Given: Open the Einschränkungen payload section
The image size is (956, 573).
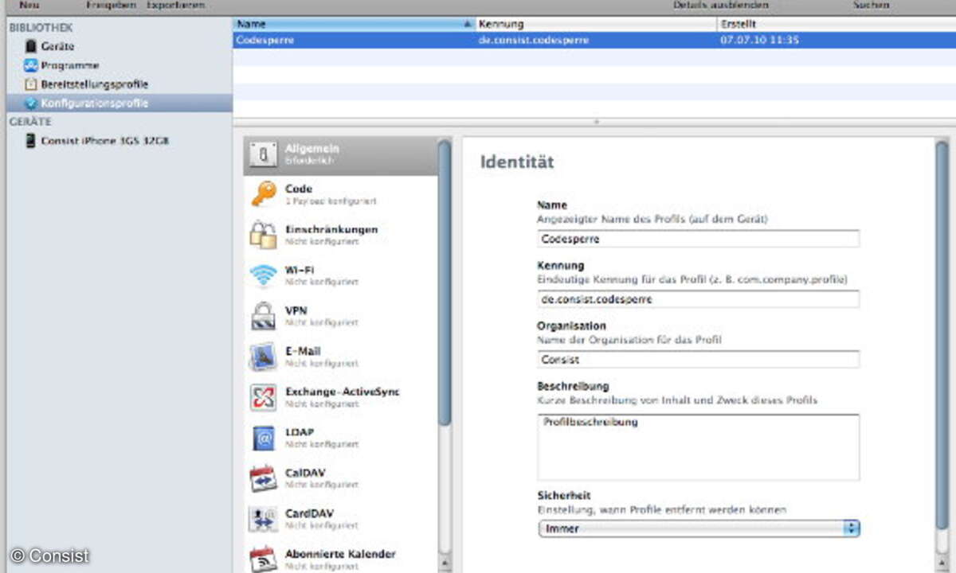Looking at the screenshot, I should pos(340,236).
